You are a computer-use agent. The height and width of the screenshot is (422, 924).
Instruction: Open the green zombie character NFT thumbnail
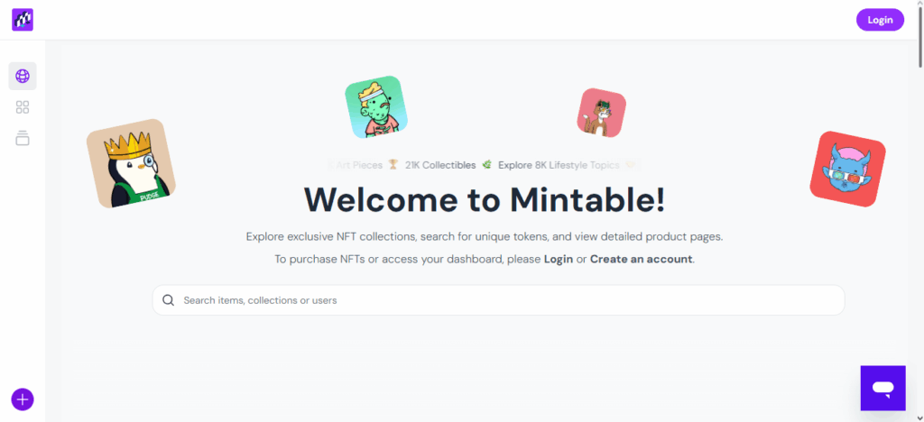(376, 107)
